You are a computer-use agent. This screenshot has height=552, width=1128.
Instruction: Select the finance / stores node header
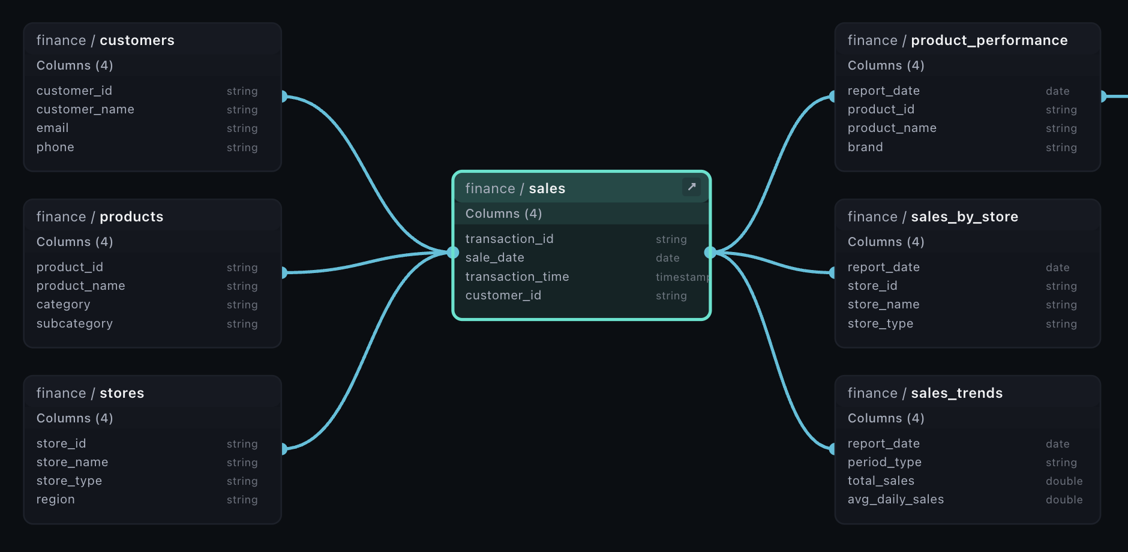91,393
